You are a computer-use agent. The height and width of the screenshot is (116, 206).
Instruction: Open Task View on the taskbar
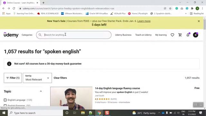75,113
